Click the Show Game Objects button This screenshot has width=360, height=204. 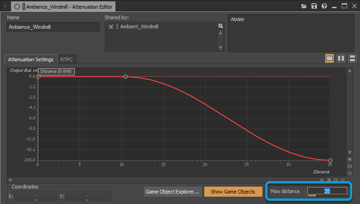coord(233,191)
